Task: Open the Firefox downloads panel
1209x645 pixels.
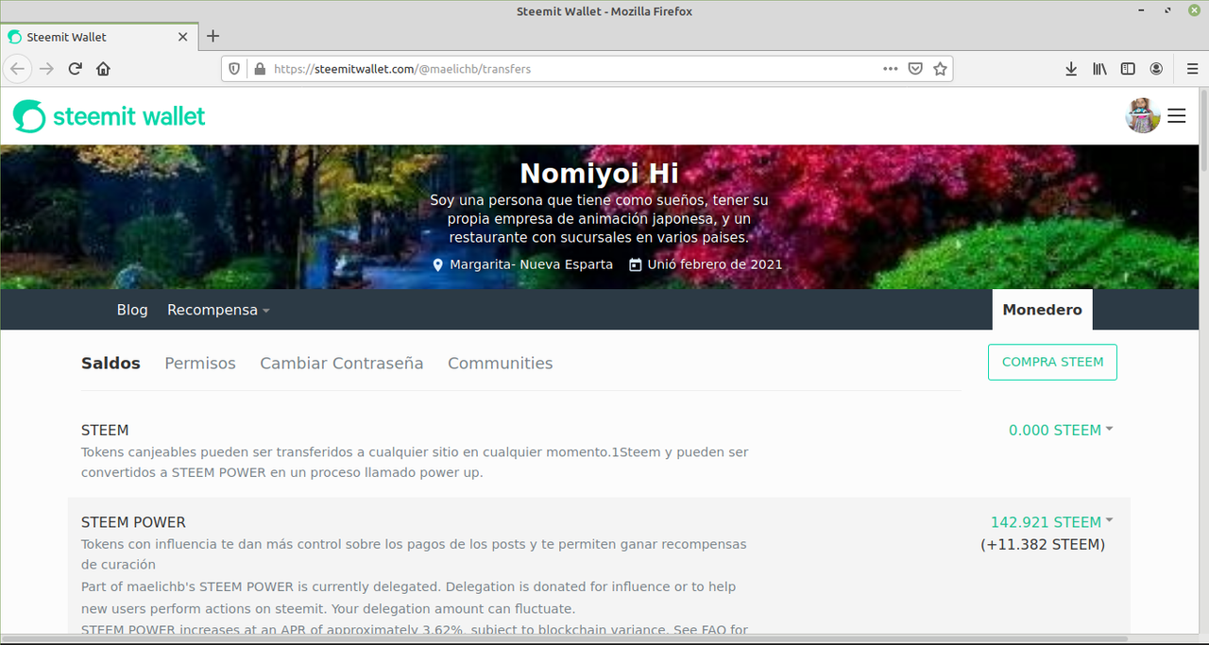Action: 1071,69
